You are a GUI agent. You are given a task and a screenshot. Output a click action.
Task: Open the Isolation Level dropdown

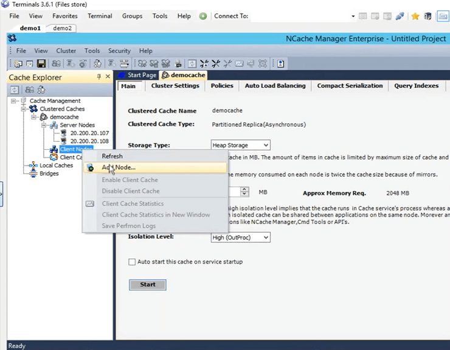coord(266,237)
